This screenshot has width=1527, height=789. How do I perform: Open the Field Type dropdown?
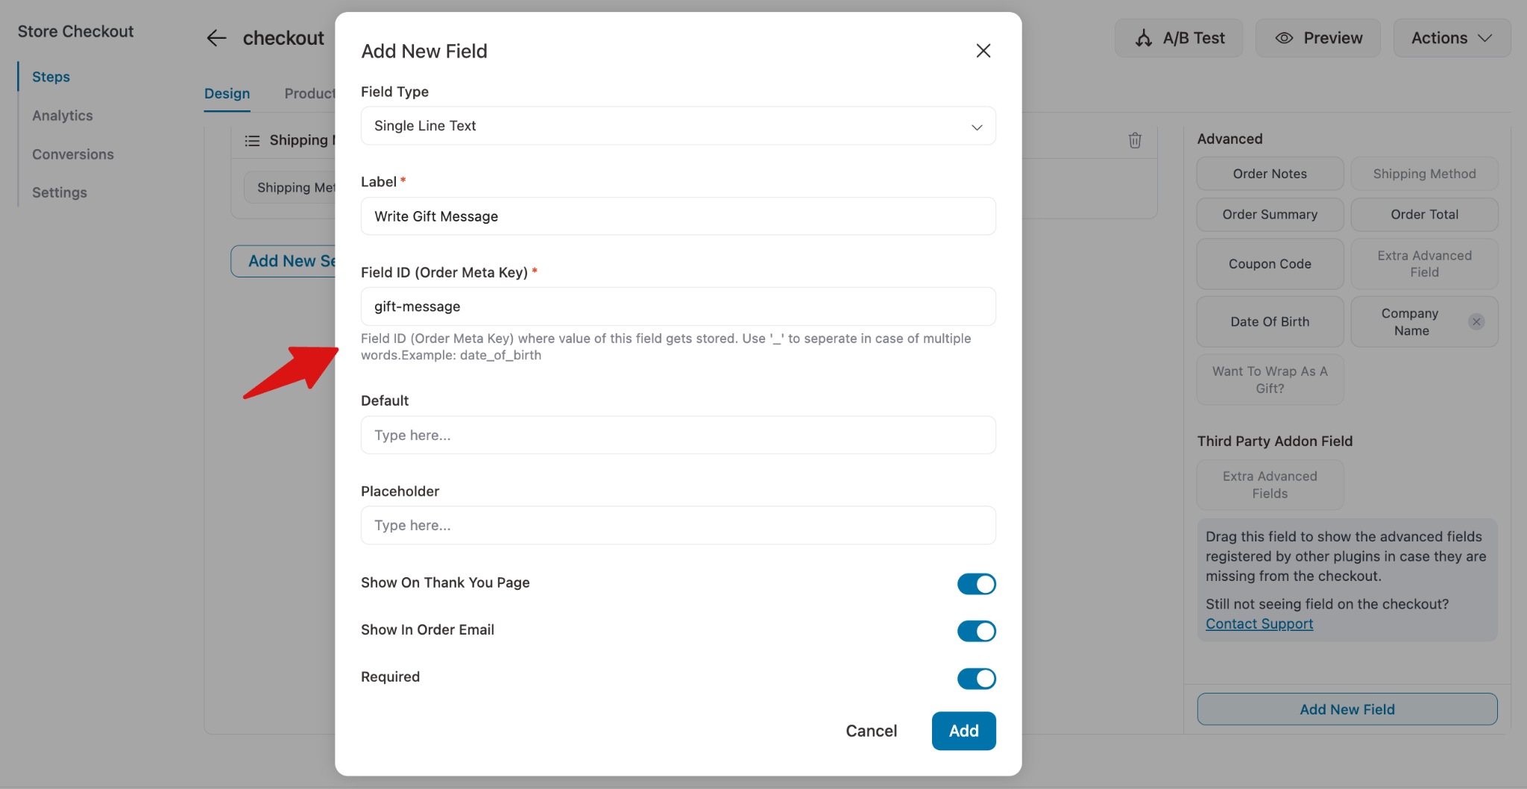678,126
